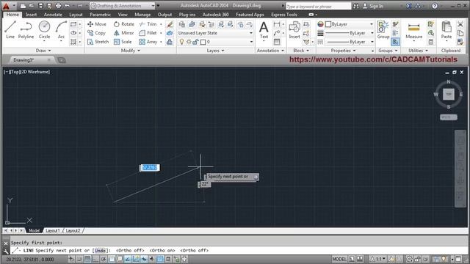Select the Circle tool
This screenshot has width=470, height=264.
pyautogui.click(x=44, y=30)
